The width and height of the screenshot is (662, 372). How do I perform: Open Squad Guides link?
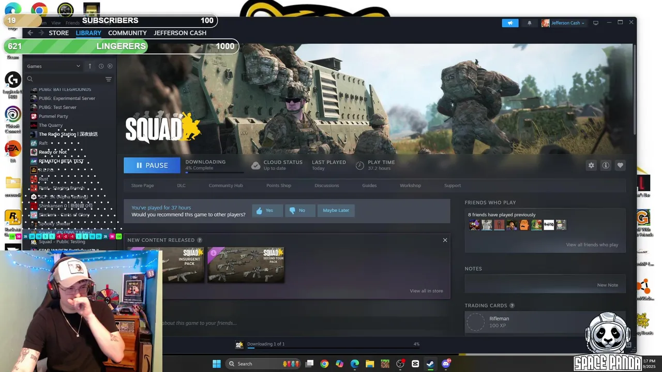(369, 185)
